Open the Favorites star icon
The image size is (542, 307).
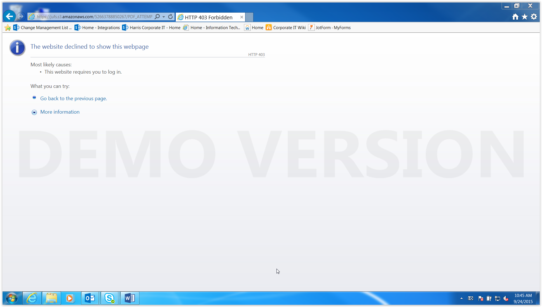pos(525,17)
